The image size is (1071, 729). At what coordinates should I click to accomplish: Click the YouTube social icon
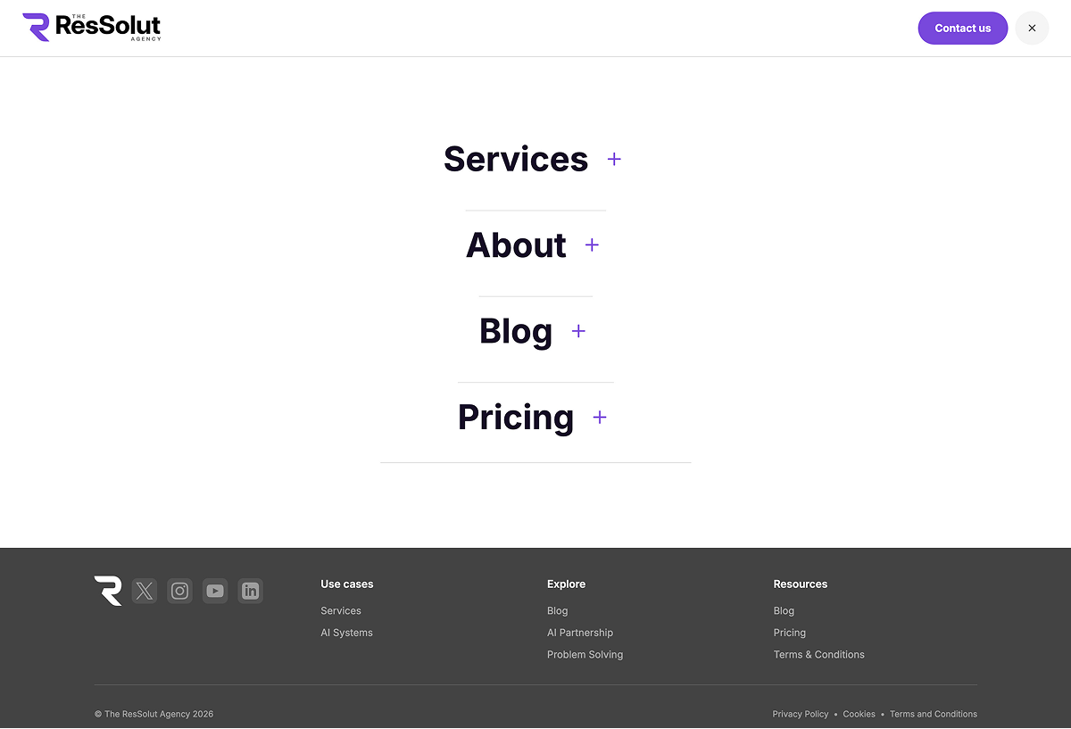tap(215, 591)
